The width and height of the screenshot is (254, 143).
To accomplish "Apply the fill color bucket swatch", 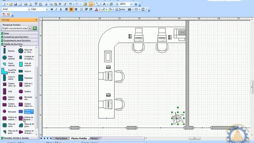I will (x=110, y=10).
